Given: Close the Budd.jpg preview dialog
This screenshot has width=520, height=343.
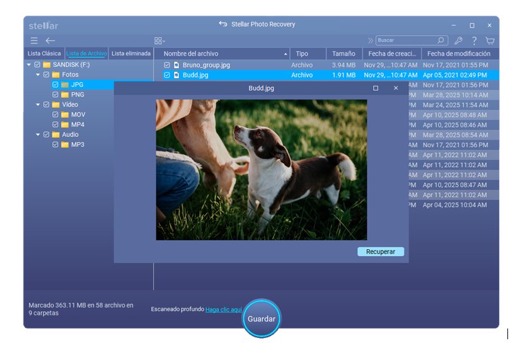Looking at the screenshot, I should (x=396, y=88).
